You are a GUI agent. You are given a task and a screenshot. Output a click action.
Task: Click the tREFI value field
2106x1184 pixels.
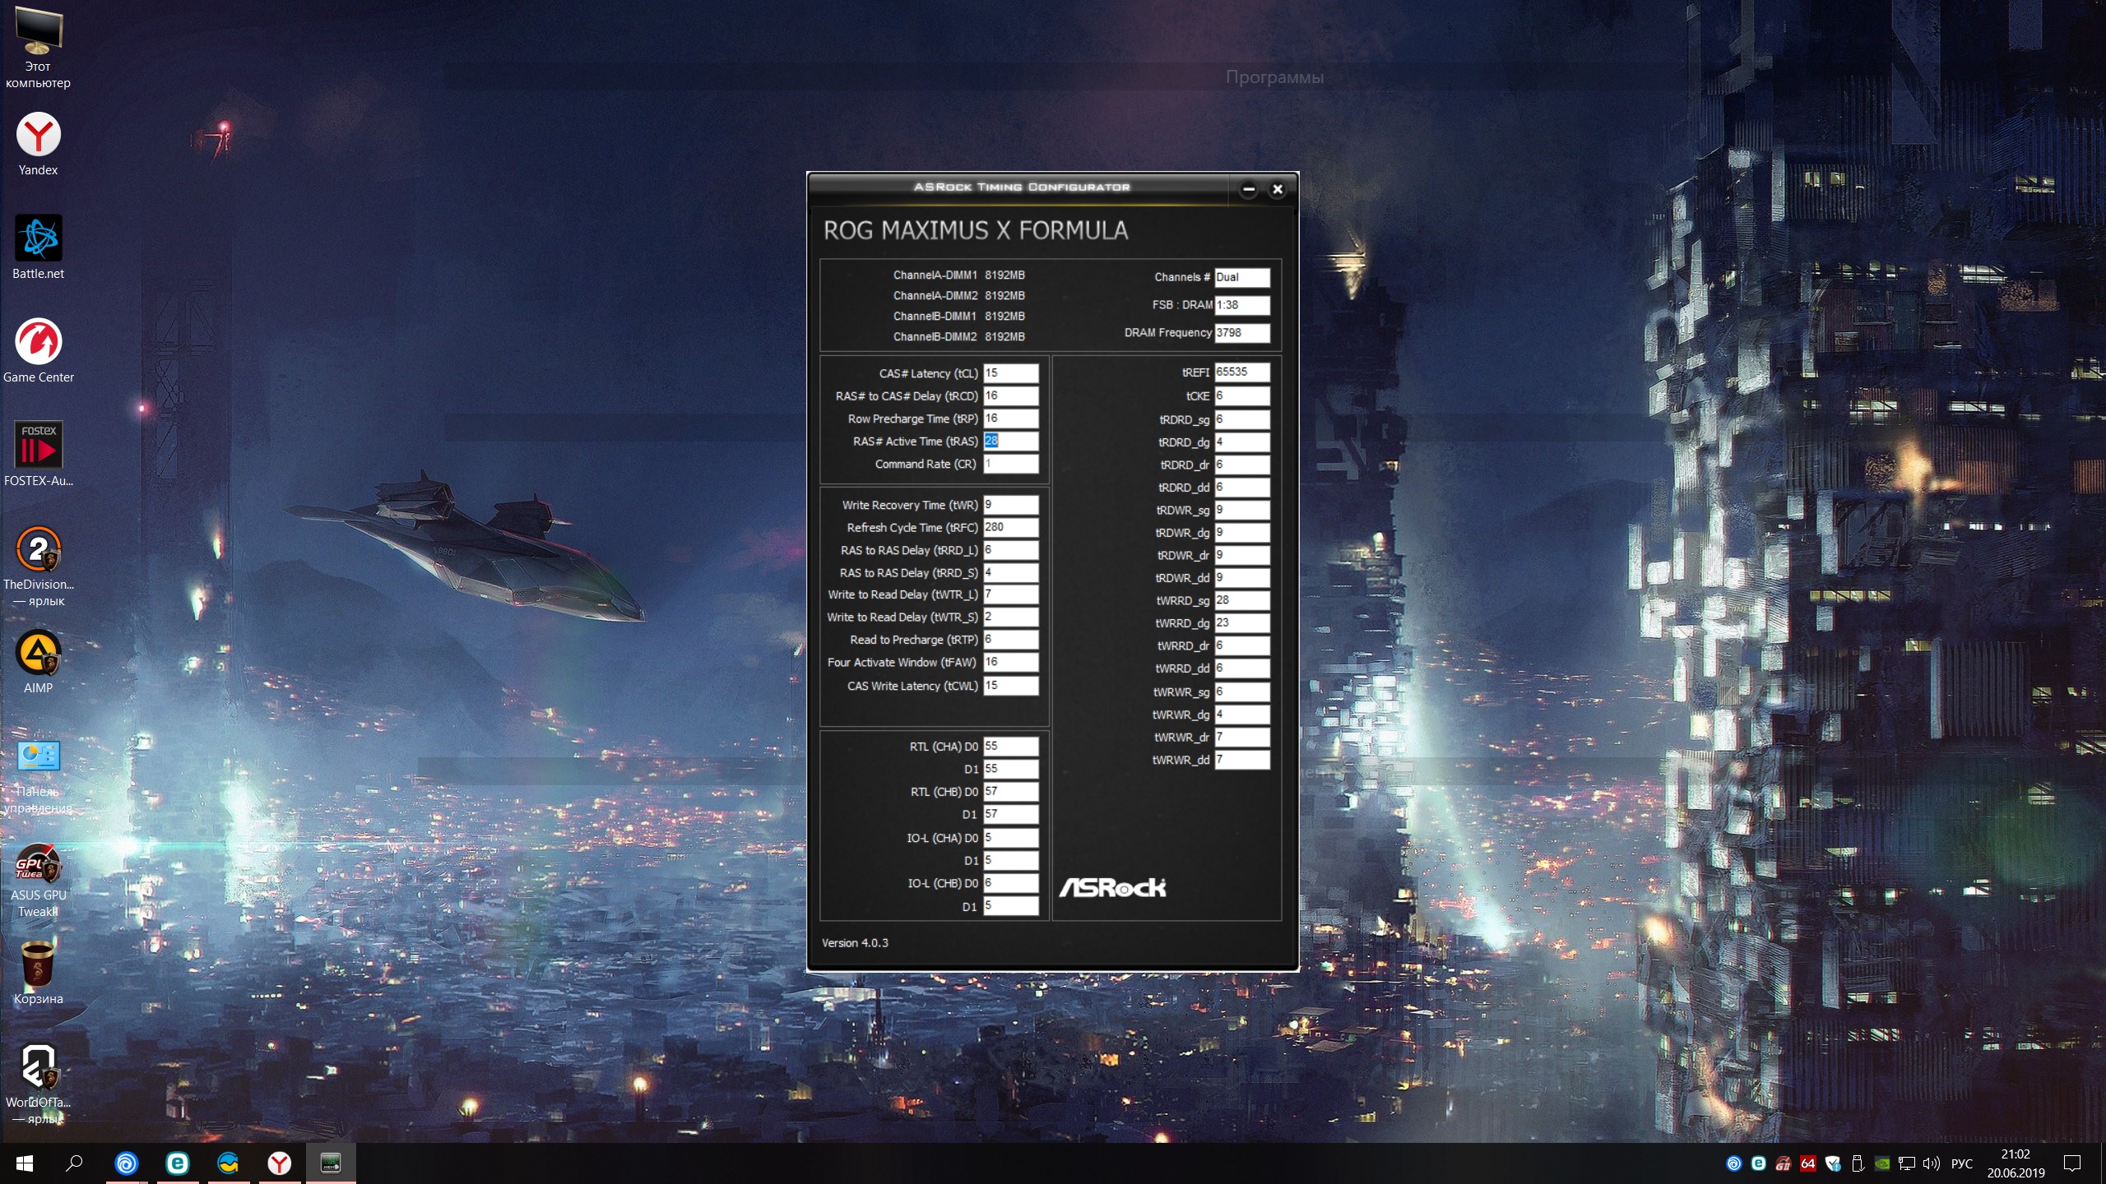(1241, 372)
